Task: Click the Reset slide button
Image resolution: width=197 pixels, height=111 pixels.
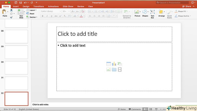Action: pos(31,14)
